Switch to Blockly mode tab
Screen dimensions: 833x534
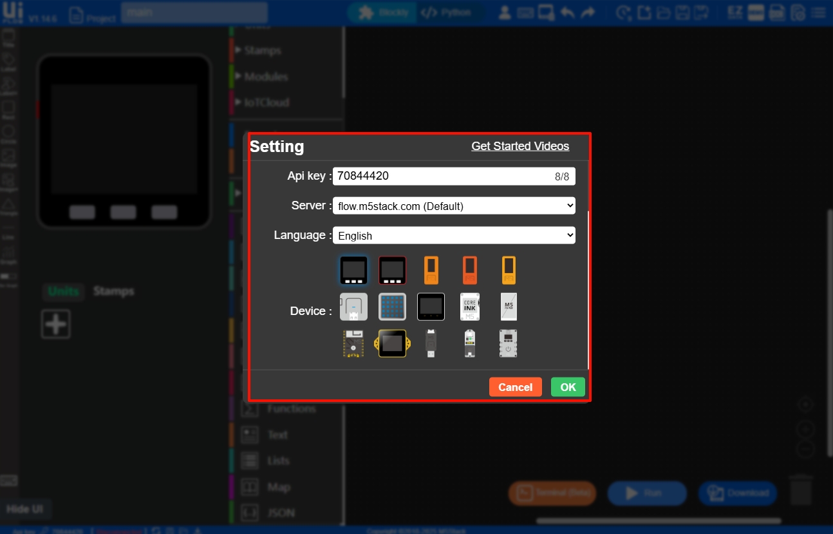(x=382, y=13)
